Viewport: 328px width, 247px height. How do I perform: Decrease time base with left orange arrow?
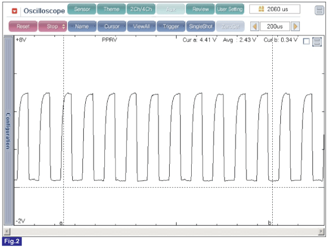click(254, 26)
